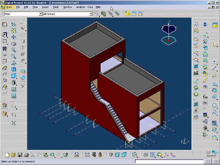
Task: Click the Hide/Show icon
Action: click(14, 89)
